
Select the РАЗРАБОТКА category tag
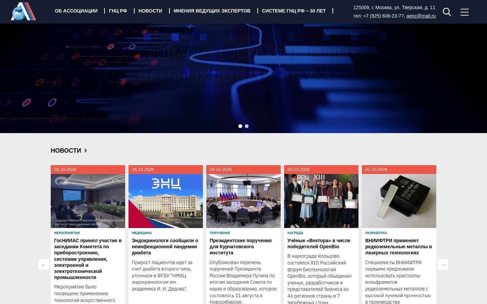(x=376, y=233)
